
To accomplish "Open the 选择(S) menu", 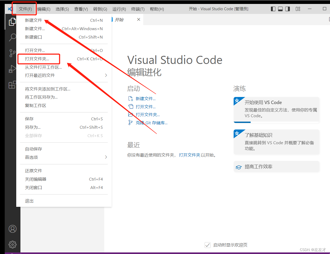I will (x=62, y=9).
